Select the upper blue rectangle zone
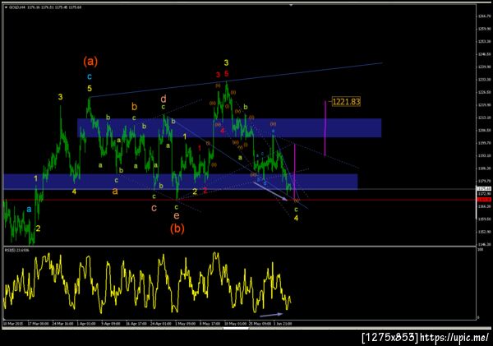493x346 pixels. pyautogui.click(x=229, y=127)
